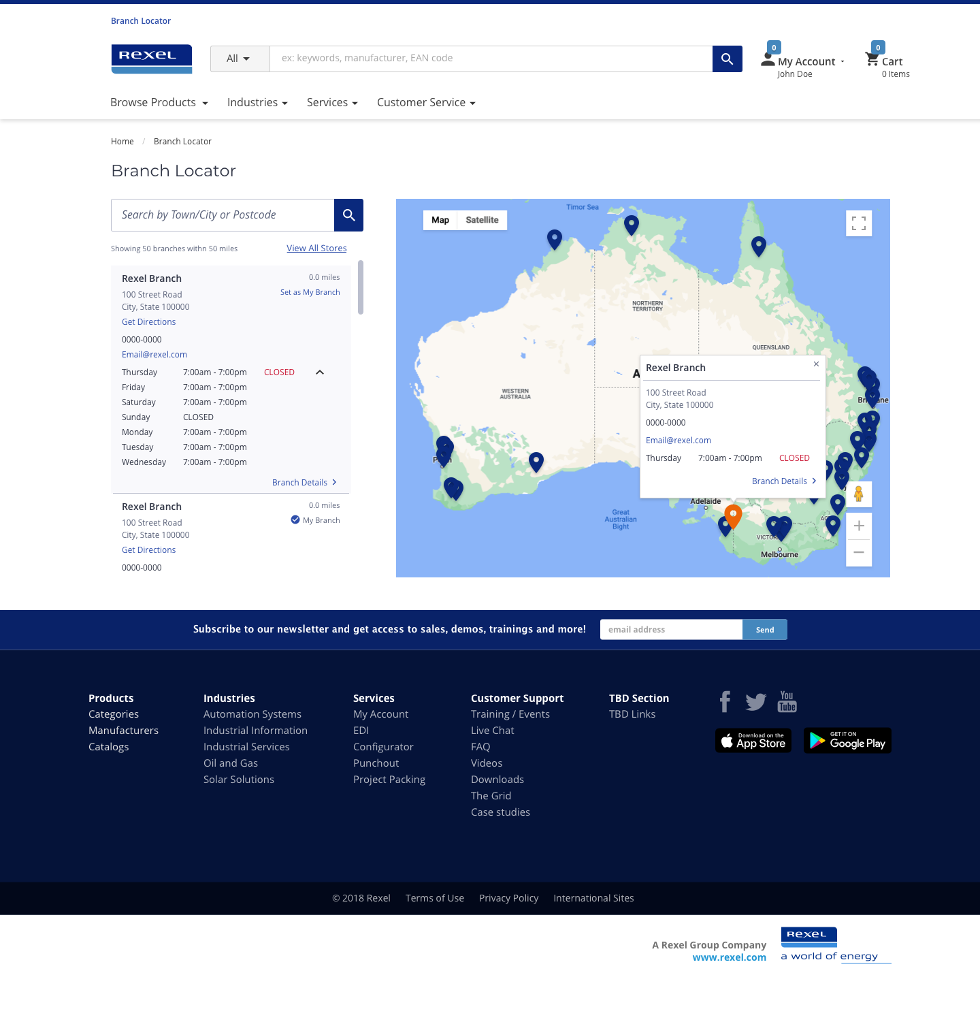Image resolution: width=980 pixels, height=1022 pixels.
Task: Open Branch Details in the map popup
Action: click(784, 481)
